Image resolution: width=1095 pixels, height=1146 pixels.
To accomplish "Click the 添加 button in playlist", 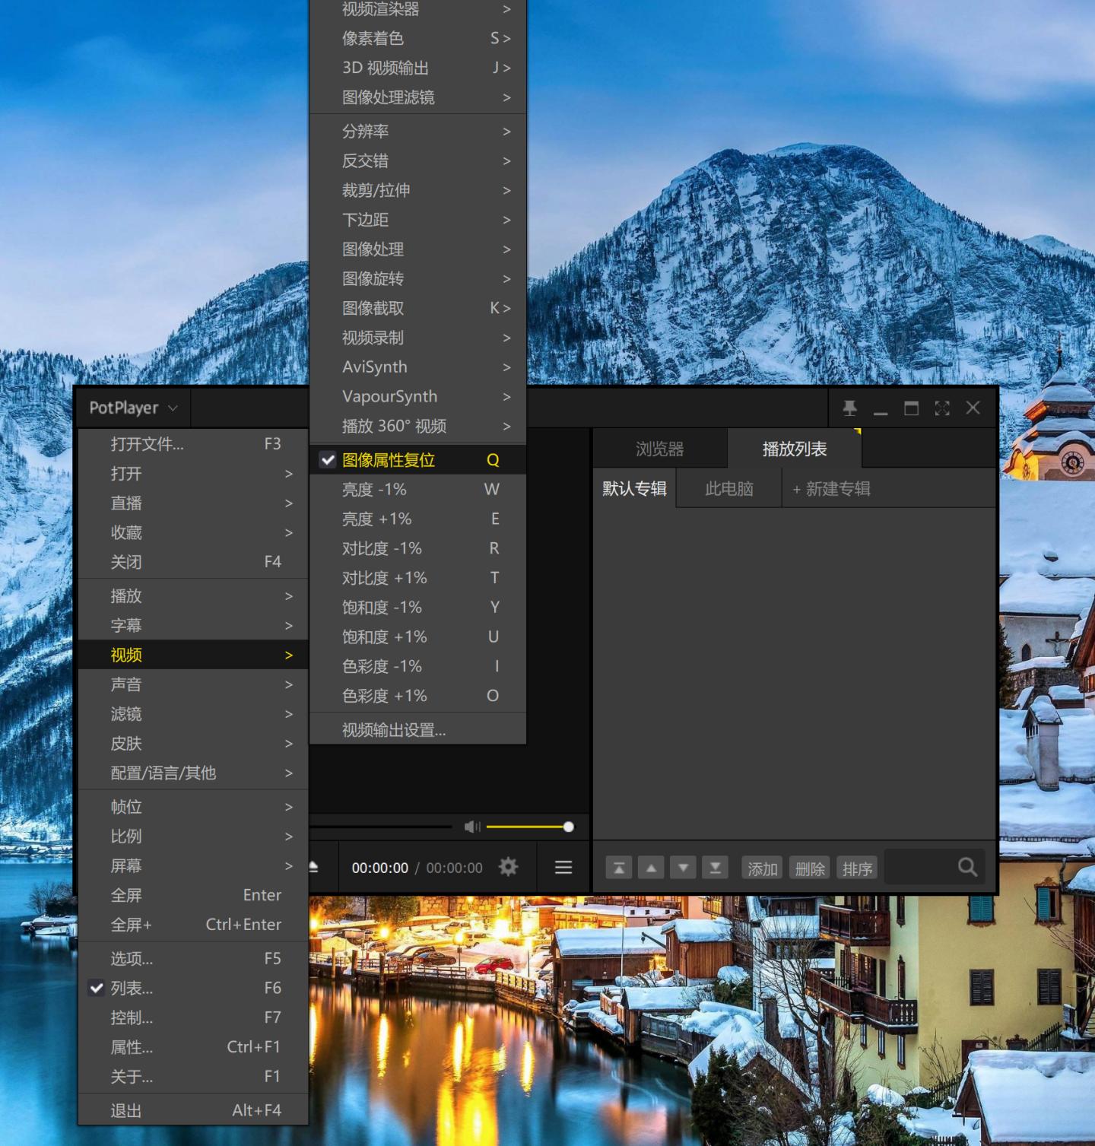I will [762, 868].
